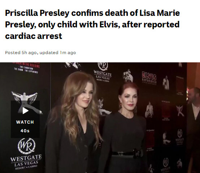Click the "updated 1m ago" text
Image resolution: width=200 pixels, height=173 pixels.
click(58, 53)
